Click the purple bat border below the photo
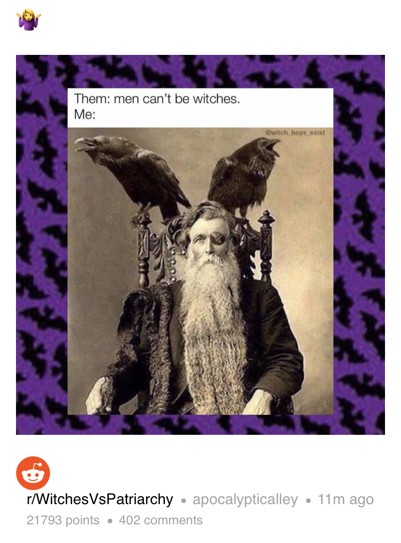Viewport: 401px width, 543px height. click(x=200, y=425)
